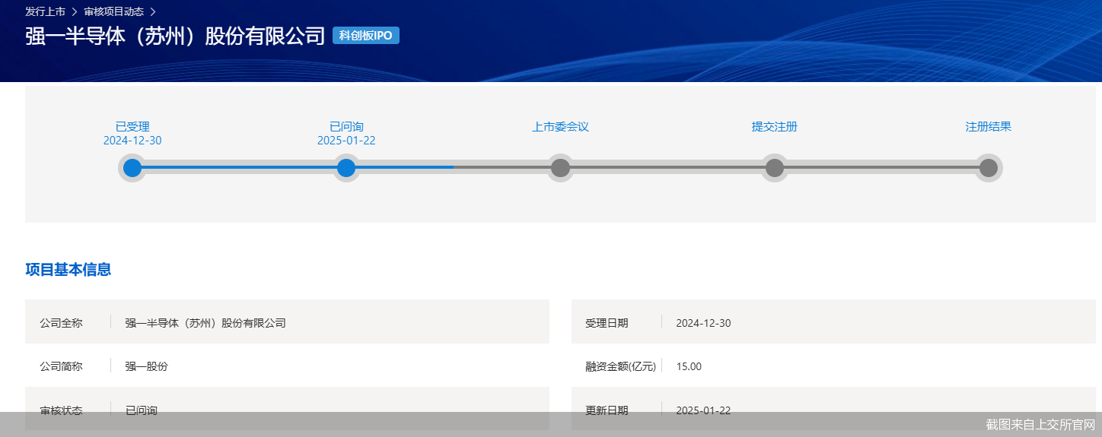Click the 公司全称 value text

coord(205,323)
